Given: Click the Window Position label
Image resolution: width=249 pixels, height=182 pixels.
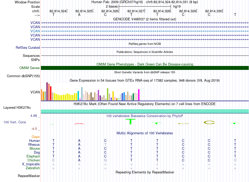Looking at the screenshot, I should 27,2.
